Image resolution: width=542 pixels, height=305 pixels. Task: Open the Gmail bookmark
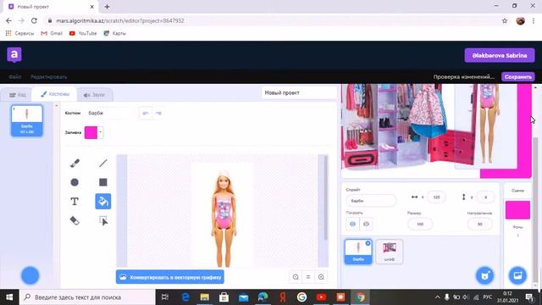52,33
